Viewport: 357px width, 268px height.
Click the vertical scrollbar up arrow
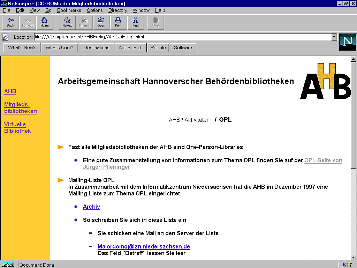[354, 59]
